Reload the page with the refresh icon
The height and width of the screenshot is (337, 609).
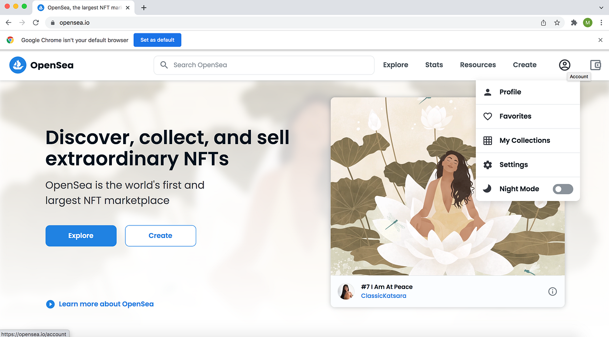click(x=36, y=23)
